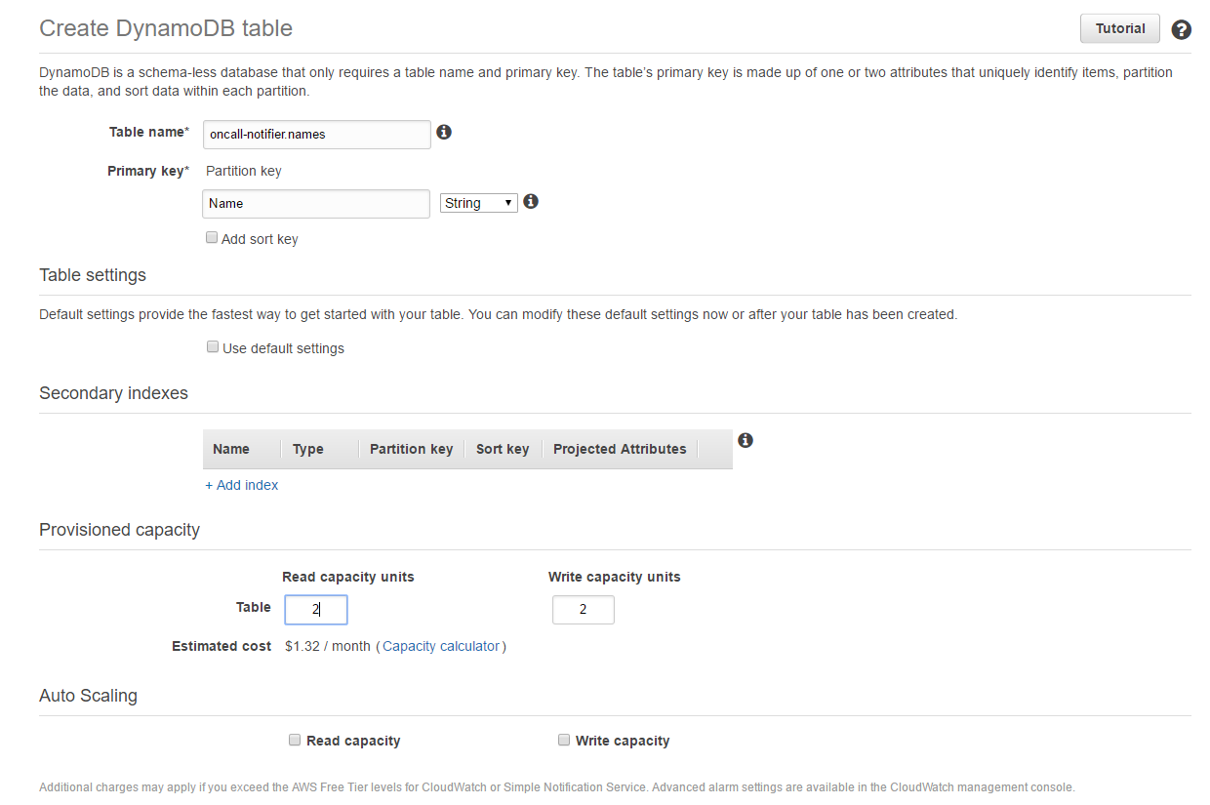The height and width of the screenshot is (805, 1210).
Task: Focus the Read capacity units field
Action: [315, 610]
